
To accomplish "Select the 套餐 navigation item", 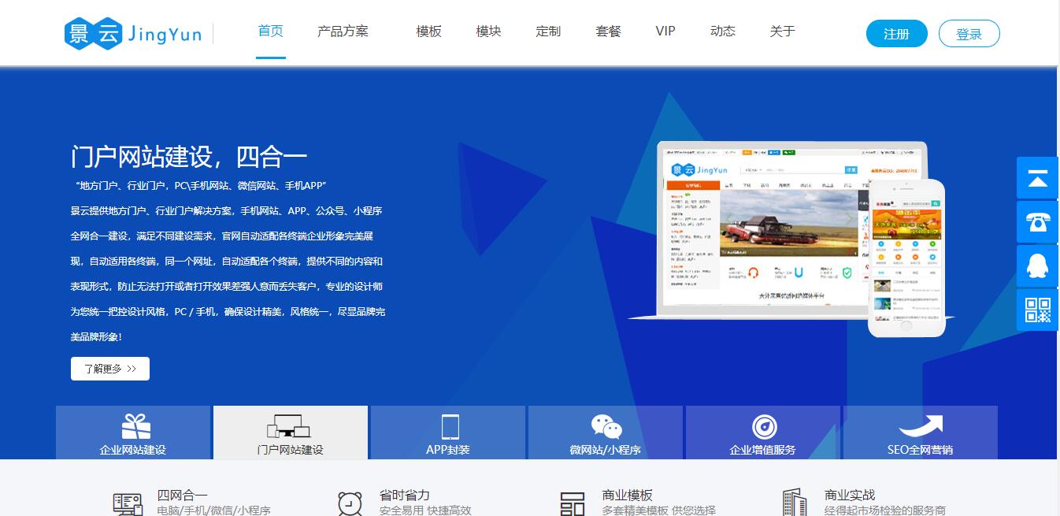I will pos(608,32).
